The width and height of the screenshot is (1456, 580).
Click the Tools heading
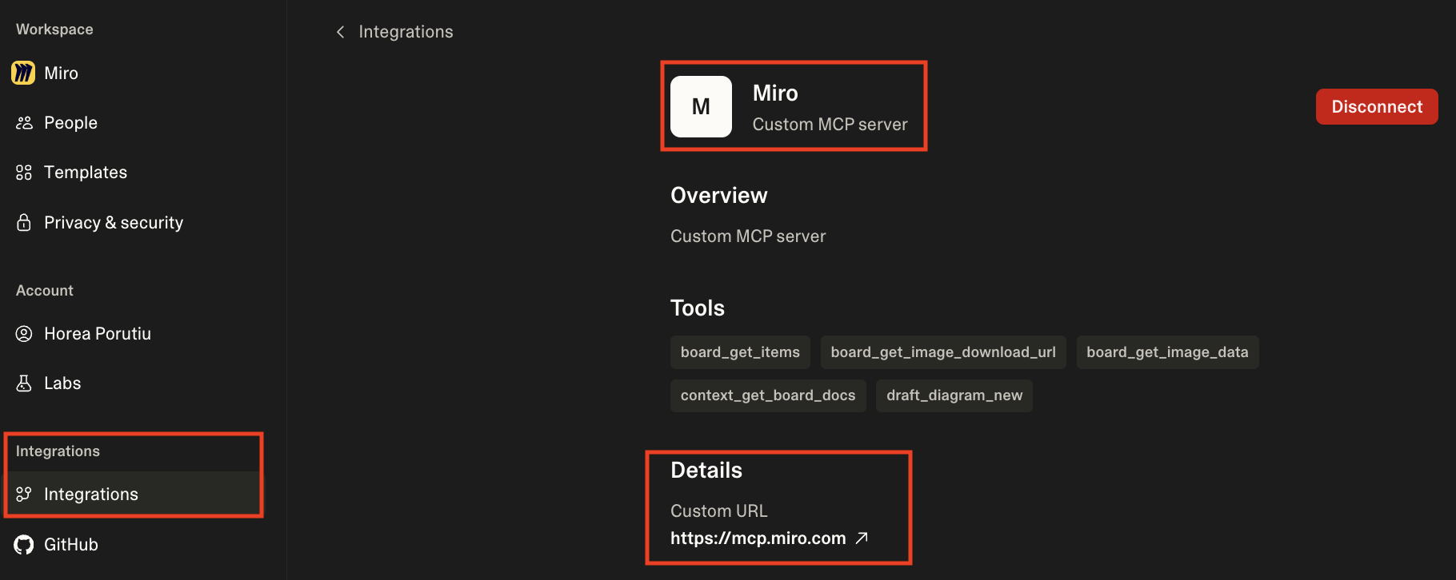coord(698,308)
